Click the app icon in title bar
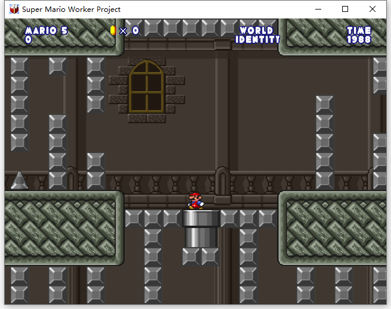Screen dimensions: 391x309 pos(14,9)
